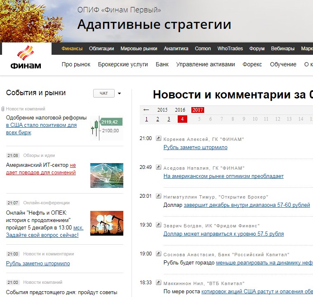Open link завершит декабрь внутри диапазона 57-60 рублей
The height and width of the screenshot is (297, 313).
pyautogui.click(x=247, y=205)
